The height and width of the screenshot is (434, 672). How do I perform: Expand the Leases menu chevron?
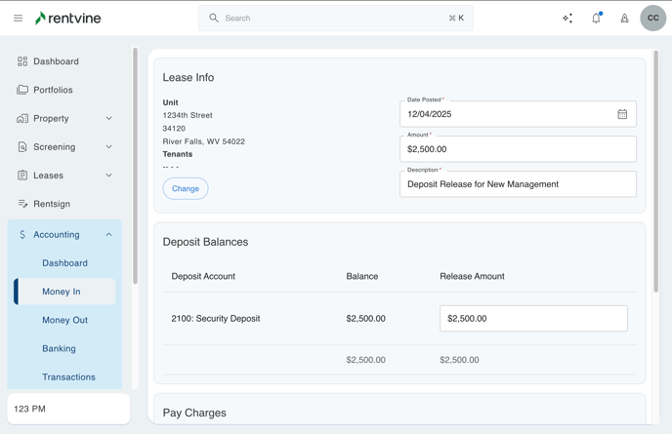[108, 176]
